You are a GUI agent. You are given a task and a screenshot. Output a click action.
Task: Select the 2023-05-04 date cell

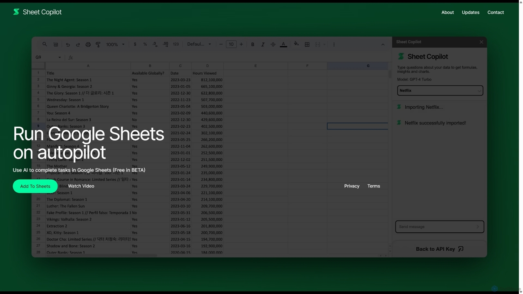click(x=180, y=106)
